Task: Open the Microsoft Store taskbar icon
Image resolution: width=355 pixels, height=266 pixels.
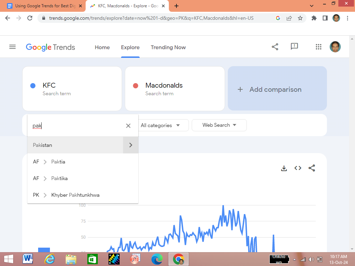Action: pos(92,259)
